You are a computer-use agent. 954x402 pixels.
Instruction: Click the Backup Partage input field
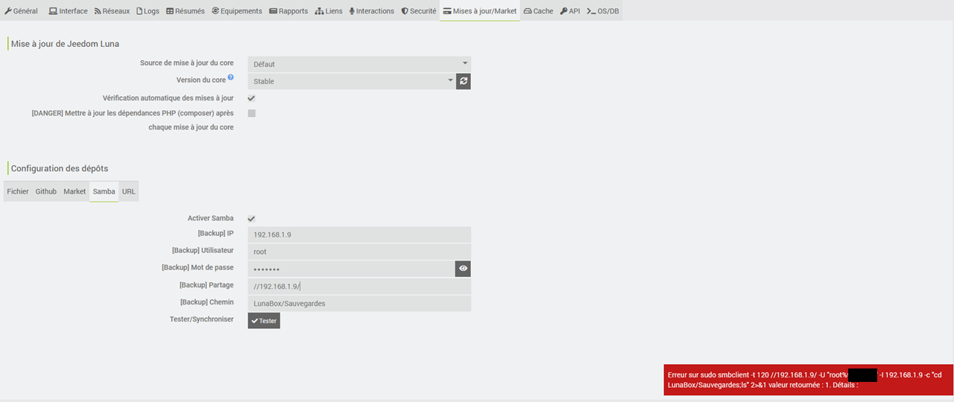point(359,286)
